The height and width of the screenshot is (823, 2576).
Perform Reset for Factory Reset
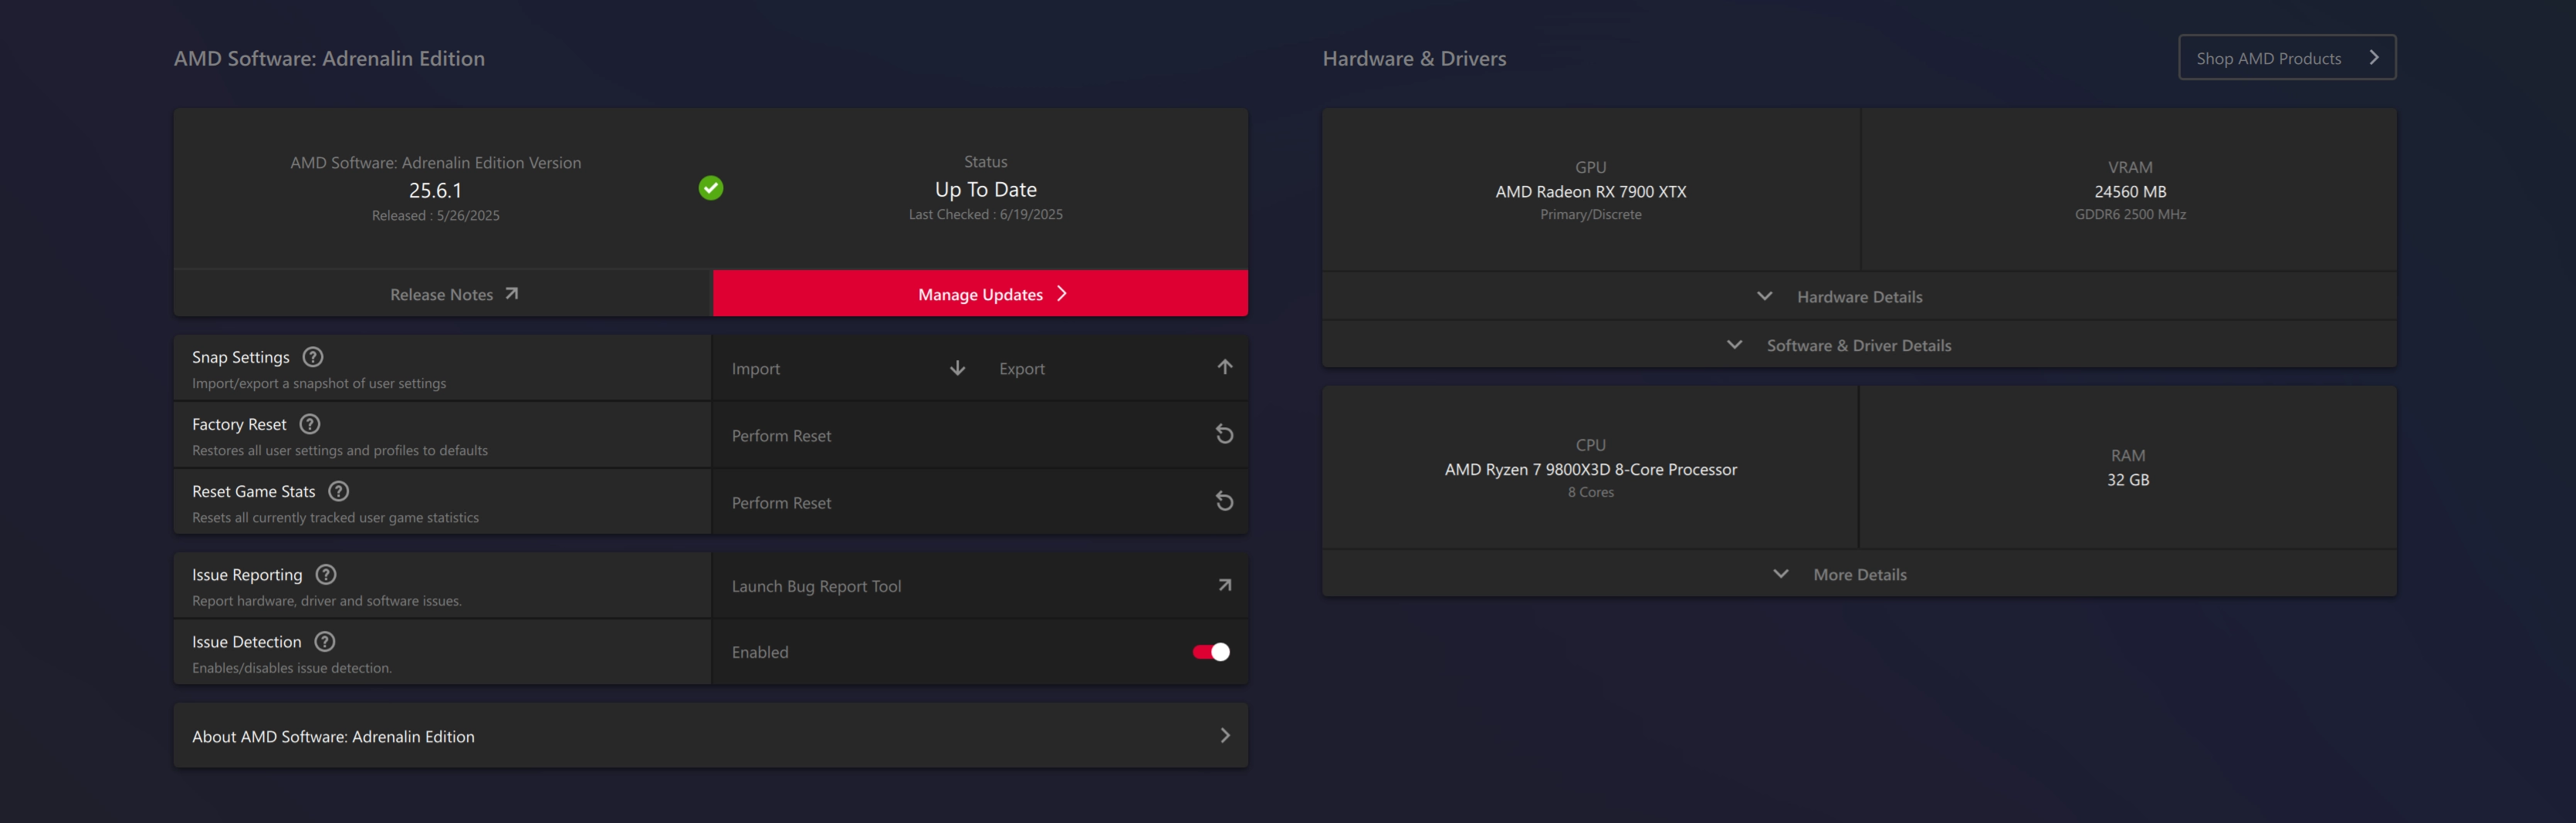point(980,434)
